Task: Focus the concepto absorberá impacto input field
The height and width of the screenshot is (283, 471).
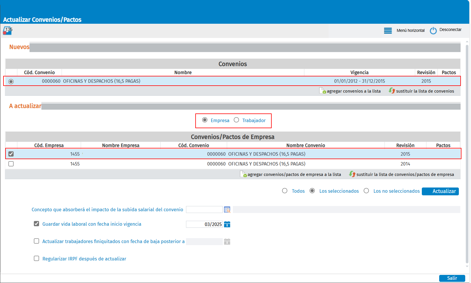Action: 204,210
